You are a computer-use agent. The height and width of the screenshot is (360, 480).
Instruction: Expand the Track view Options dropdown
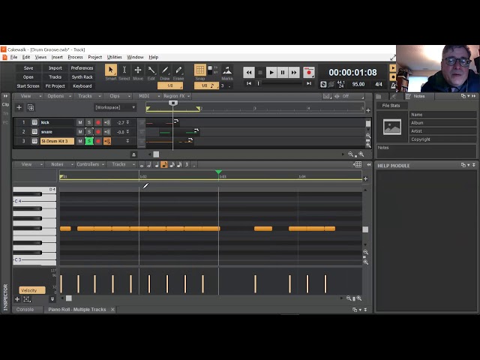coord(58,96)
